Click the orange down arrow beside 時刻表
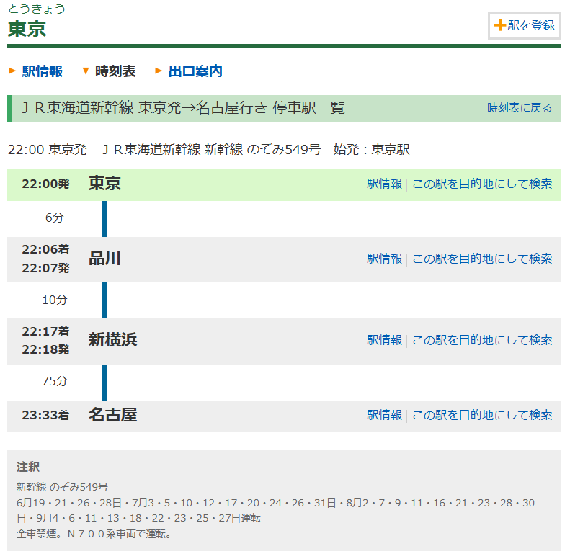This screenshot has width=570, height=559. 86,71
